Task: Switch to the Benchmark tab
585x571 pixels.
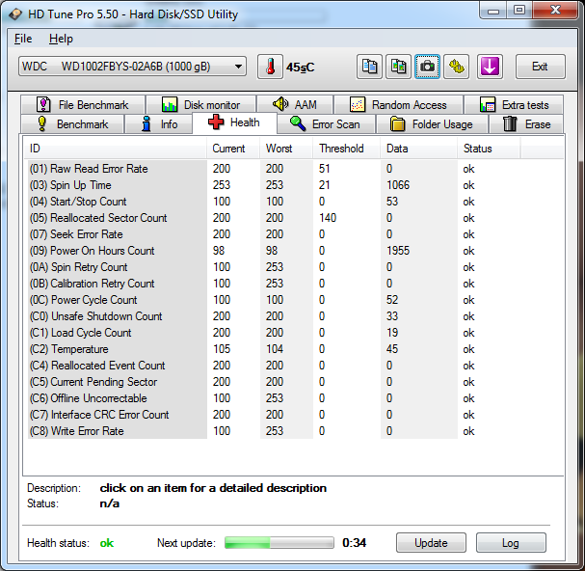Action: point(72,124)
